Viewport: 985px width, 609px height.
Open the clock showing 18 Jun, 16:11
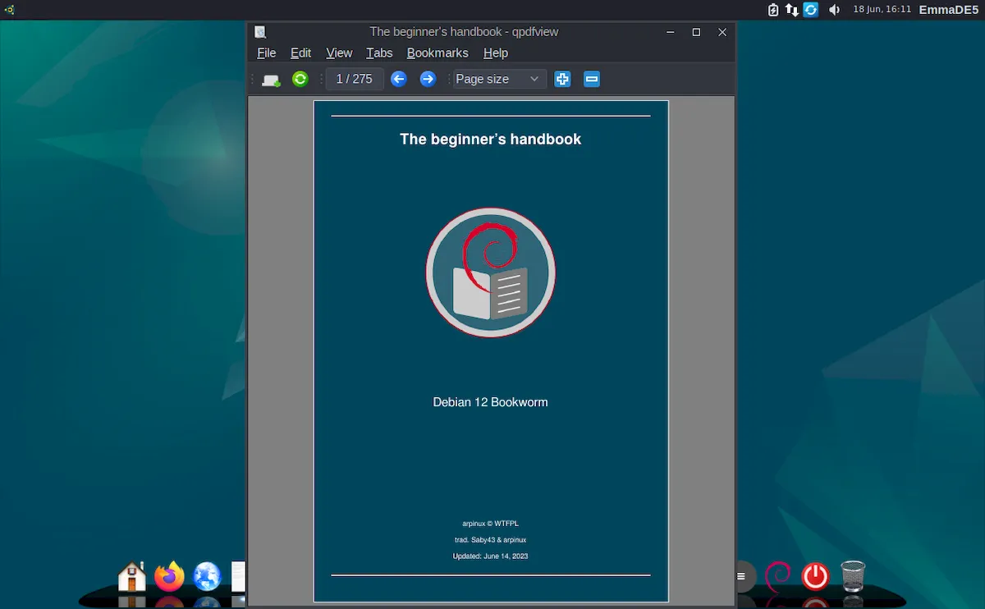[882, 10]
